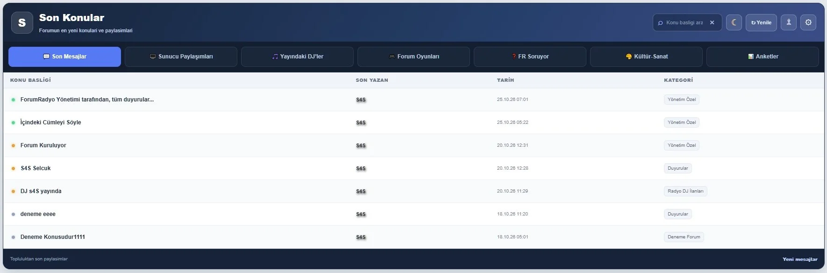Open topic İçindeki Cümleyi Söyle

tap(50, 122)
